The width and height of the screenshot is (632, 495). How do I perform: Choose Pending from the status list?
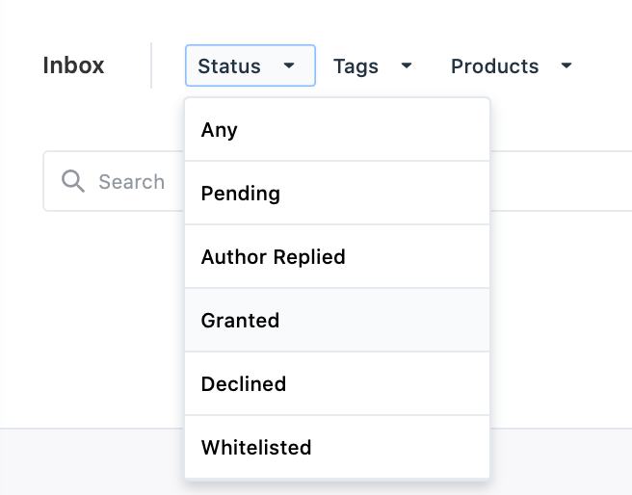[x=337, y=194]
